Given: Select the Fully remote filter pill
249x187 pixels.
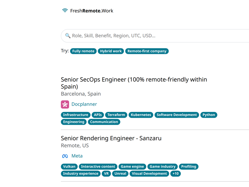Looking at the screenshot, I should (x=83, y=51).
